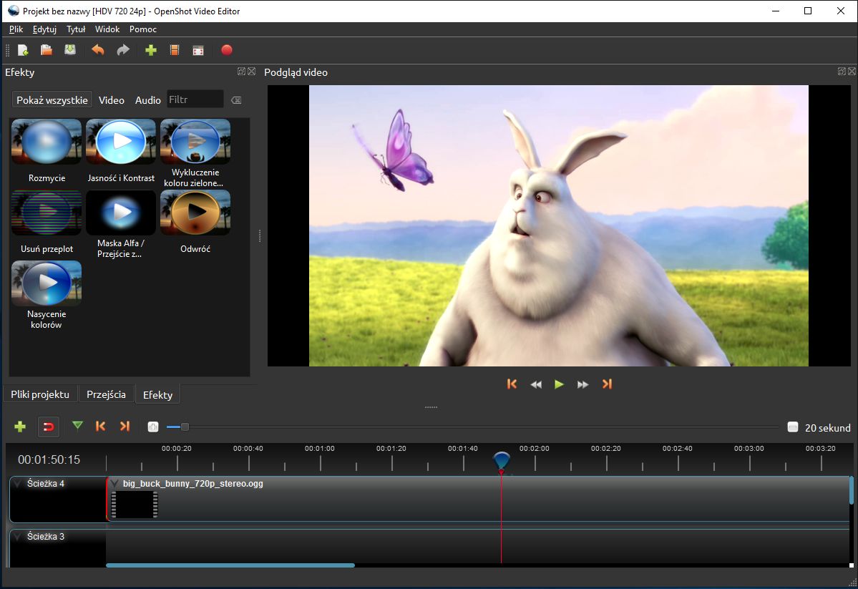Close the Podgląd video panel
Image resolution: width=858 pixels, height=589 pixels.
click(x=852, y=71)
